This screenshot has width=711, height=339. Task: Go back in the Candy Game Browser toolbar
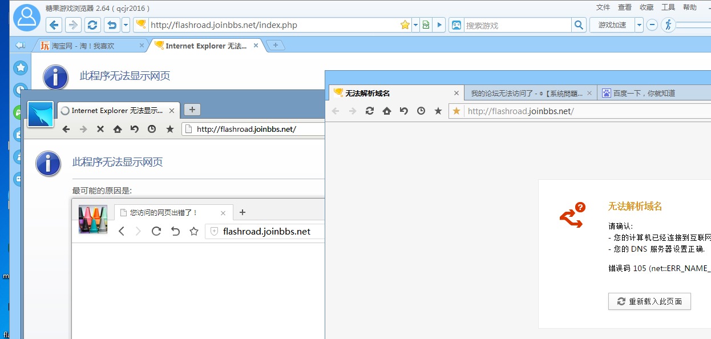(x=54, y=25)
